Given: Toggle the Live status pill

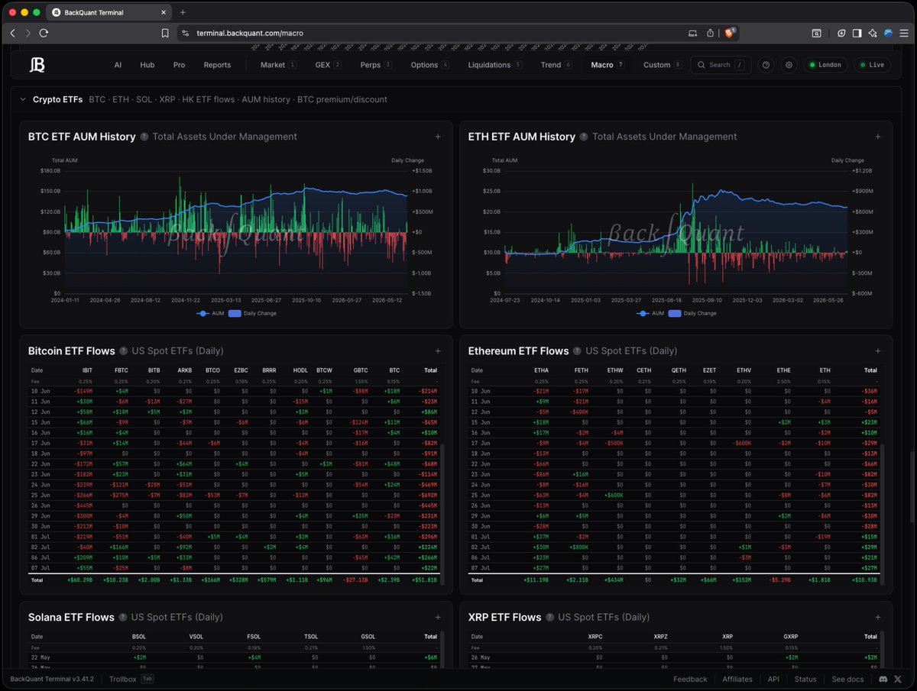Looking at the screenshot, I should coord(872,65).
